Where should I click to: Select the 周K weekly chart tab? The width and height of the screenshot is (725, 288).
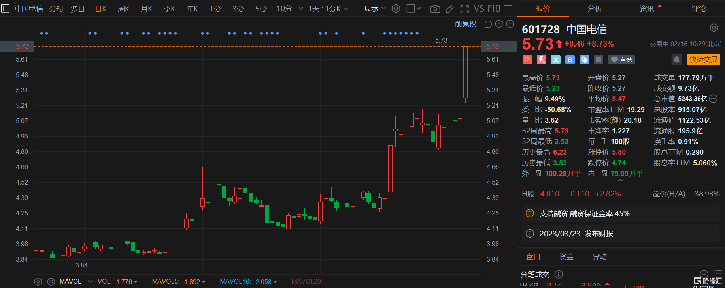(124, 9)
